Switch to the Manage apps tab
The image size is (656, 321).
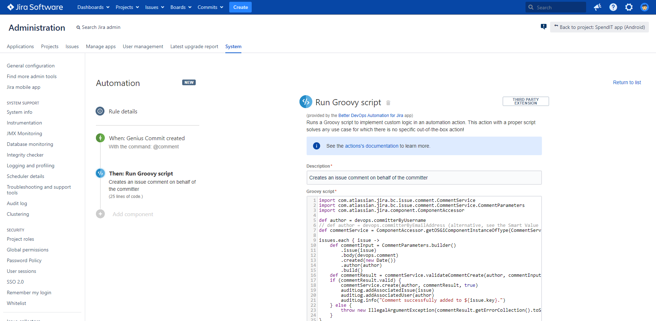pyautogui.click(x=101, y=46)
